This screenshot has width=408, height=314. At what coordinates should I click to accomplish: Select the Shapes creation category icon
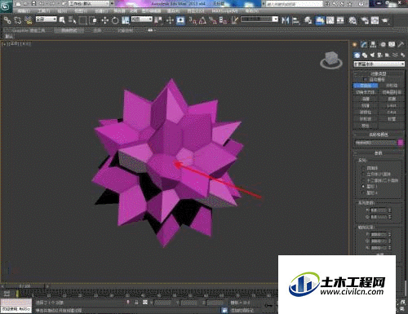(x=365, y=55)
